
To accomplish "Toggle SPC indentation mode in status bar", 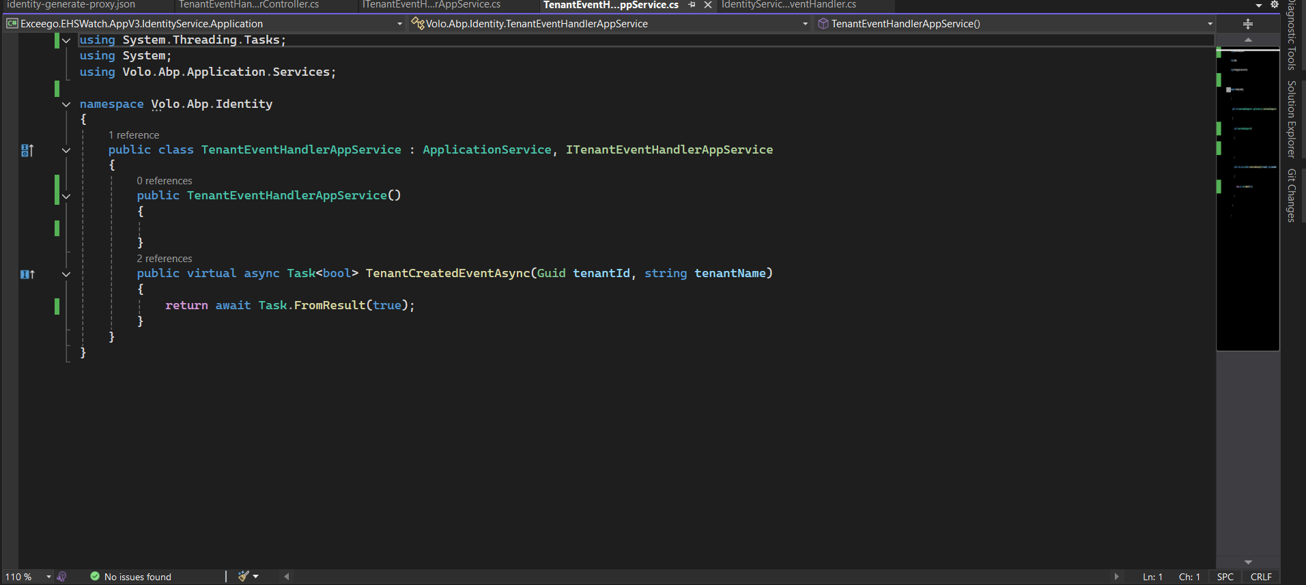I will click(1225, 577).
